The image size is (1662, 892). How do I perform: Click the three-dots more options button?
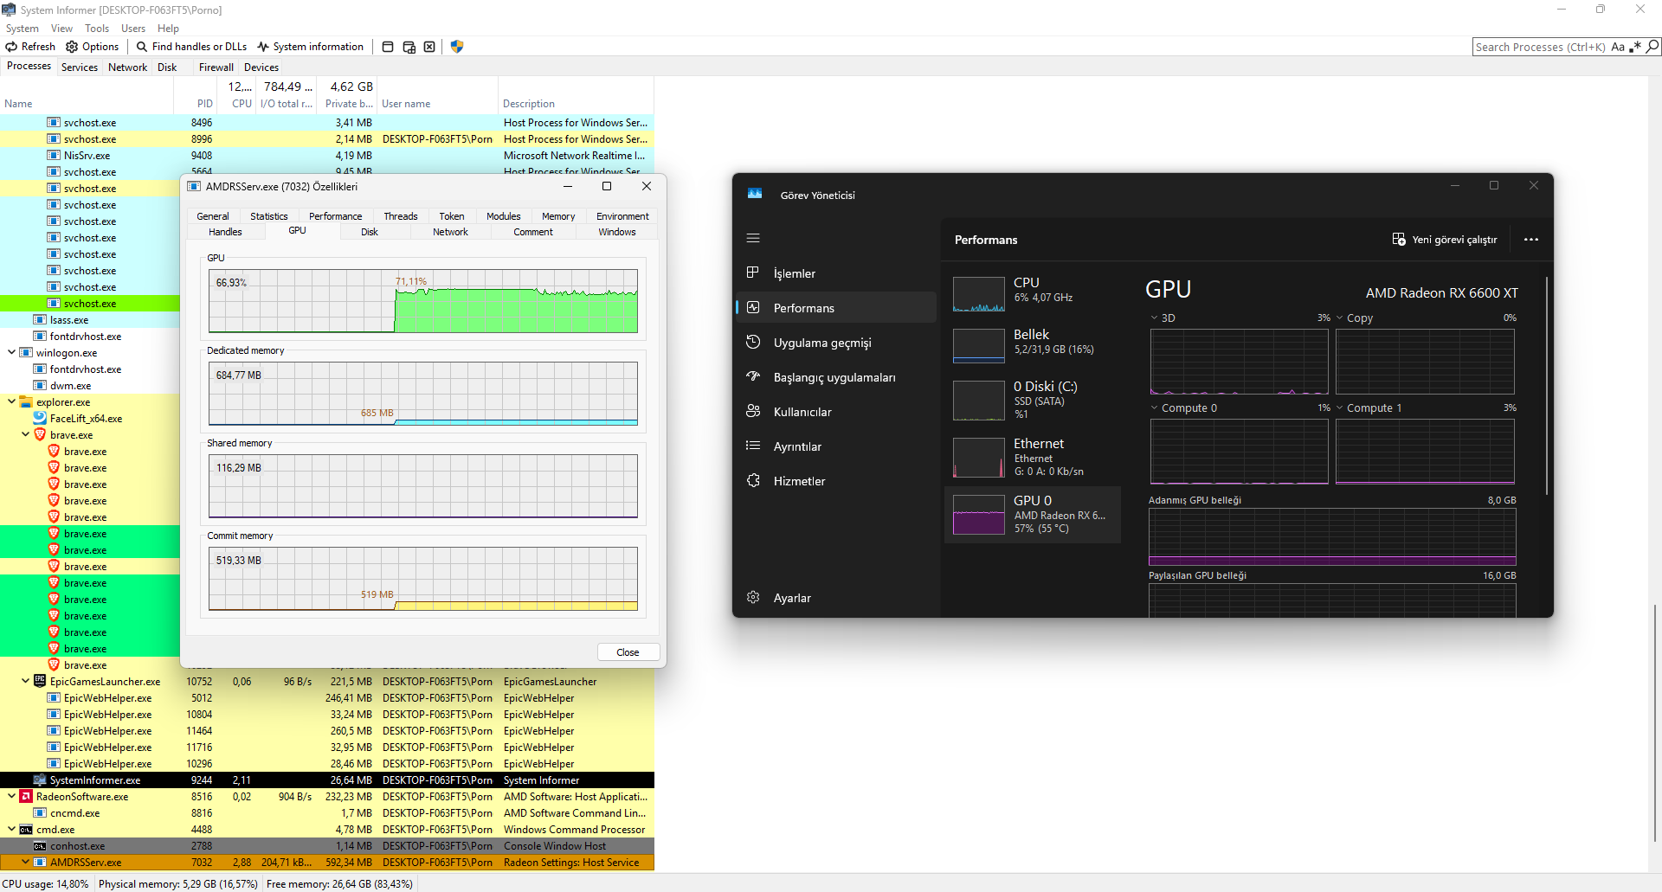(x=1531, y=240)
